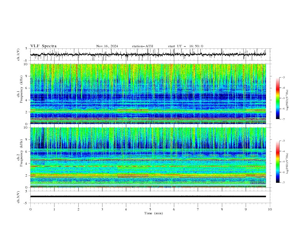304x235 pixels.
Task: Click the ch.3 flat black trace
Action: click(x=148, y=197)
